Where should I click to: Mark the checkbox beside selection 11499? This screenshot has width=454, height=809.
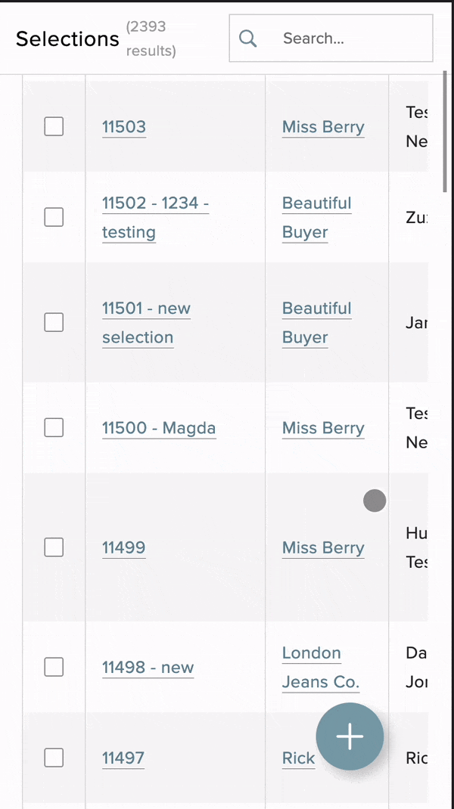[x=54, y=547]
